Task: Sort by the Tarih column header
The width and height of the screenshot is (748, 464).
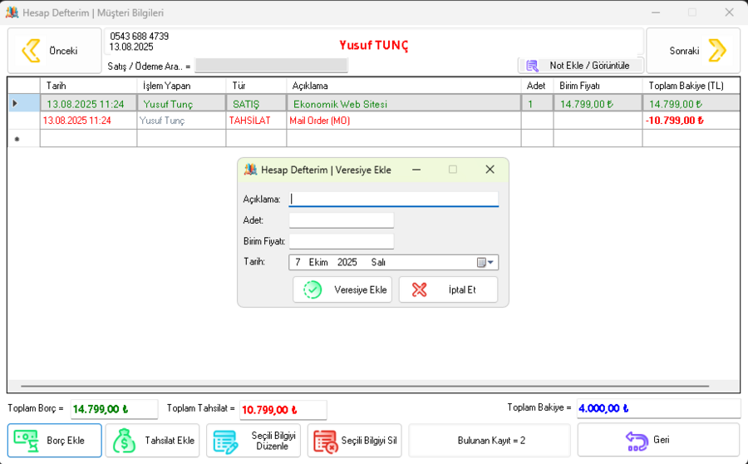Action: pos(88,86)
